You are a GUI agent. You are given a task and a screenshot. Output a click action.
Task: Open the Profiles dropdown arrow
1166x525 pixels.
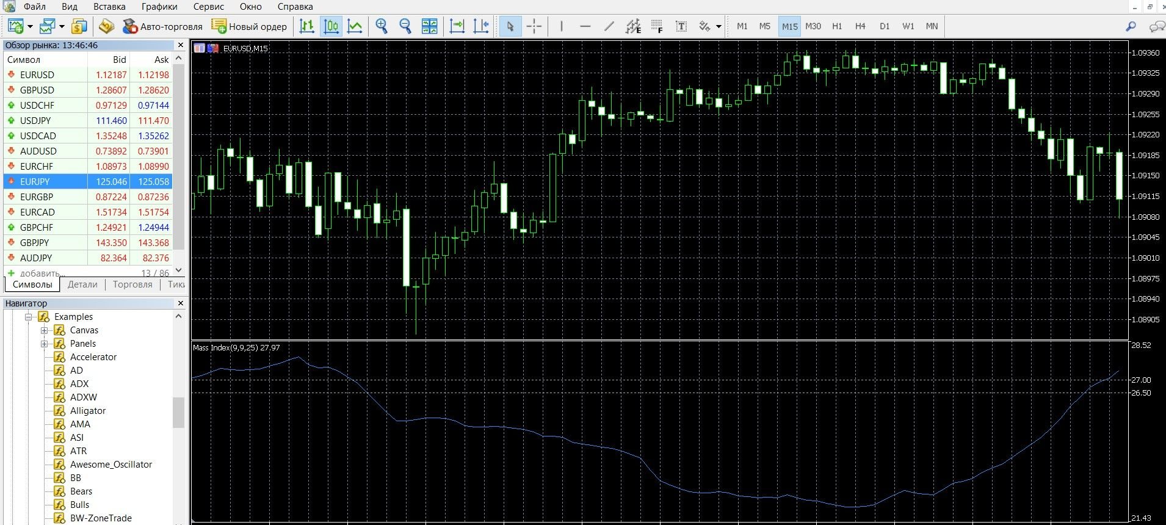tap(62, 27)
